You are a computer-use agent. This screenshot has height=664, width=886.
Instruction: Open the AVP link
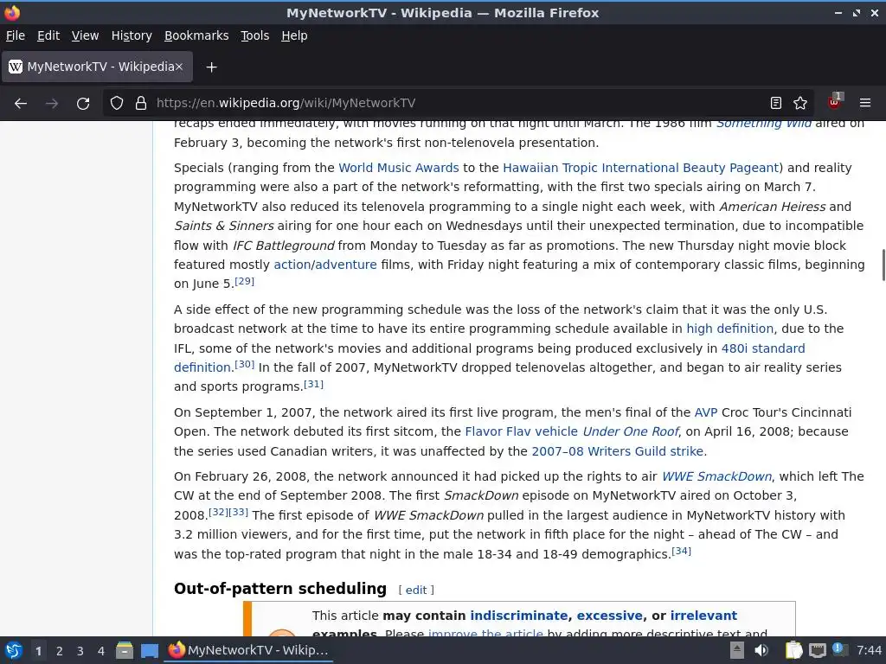pos(705,412)
